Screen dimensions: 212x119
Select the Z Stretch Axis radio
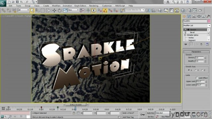pos(202,70)
